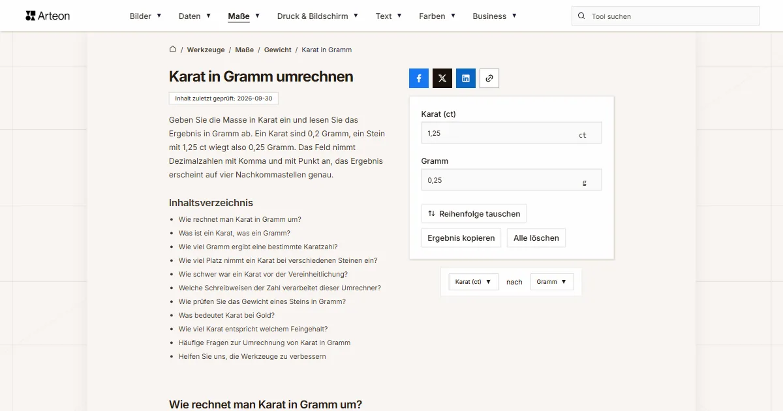Swap units with Reihenfolge tauschen
The width and height of the screenshot is (783, 411).
[x=474, y=213]
